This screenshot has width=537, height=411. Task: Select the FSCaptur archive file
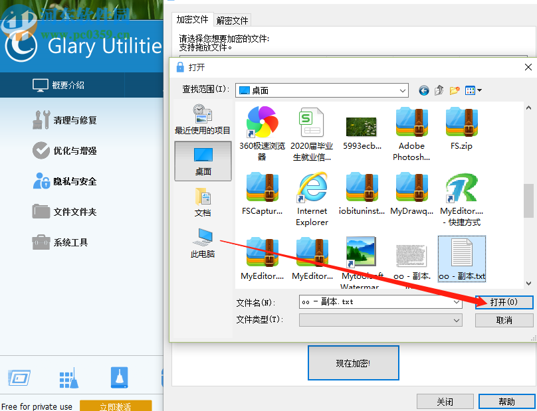point(263,187)
